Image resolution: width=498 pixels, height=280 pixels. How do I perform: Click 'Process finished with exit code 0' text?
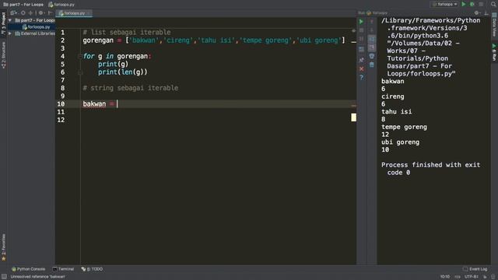click(430, 169)
